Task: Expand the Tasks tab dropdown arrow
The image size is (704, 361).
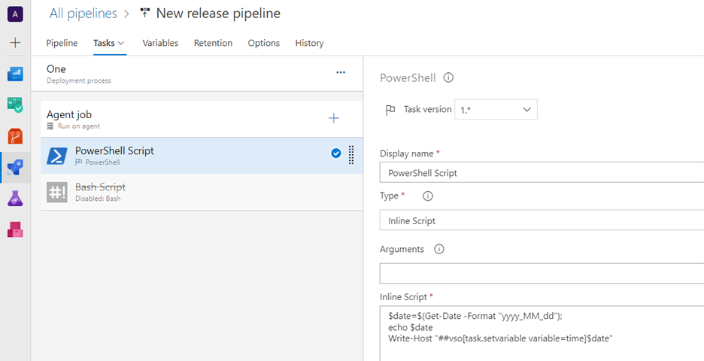Action: point(121,44)
